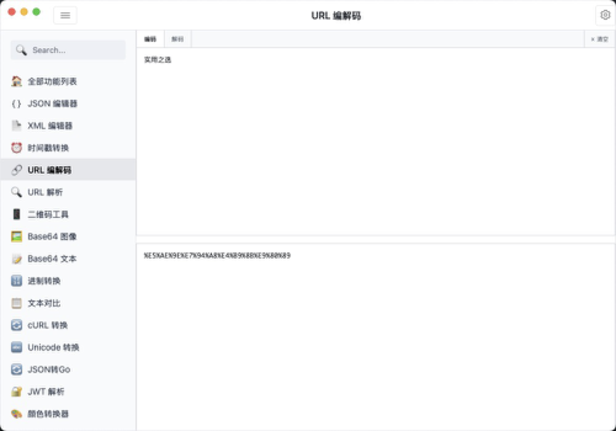
Task: Select the 编码 tab
Action: [150, 38]
